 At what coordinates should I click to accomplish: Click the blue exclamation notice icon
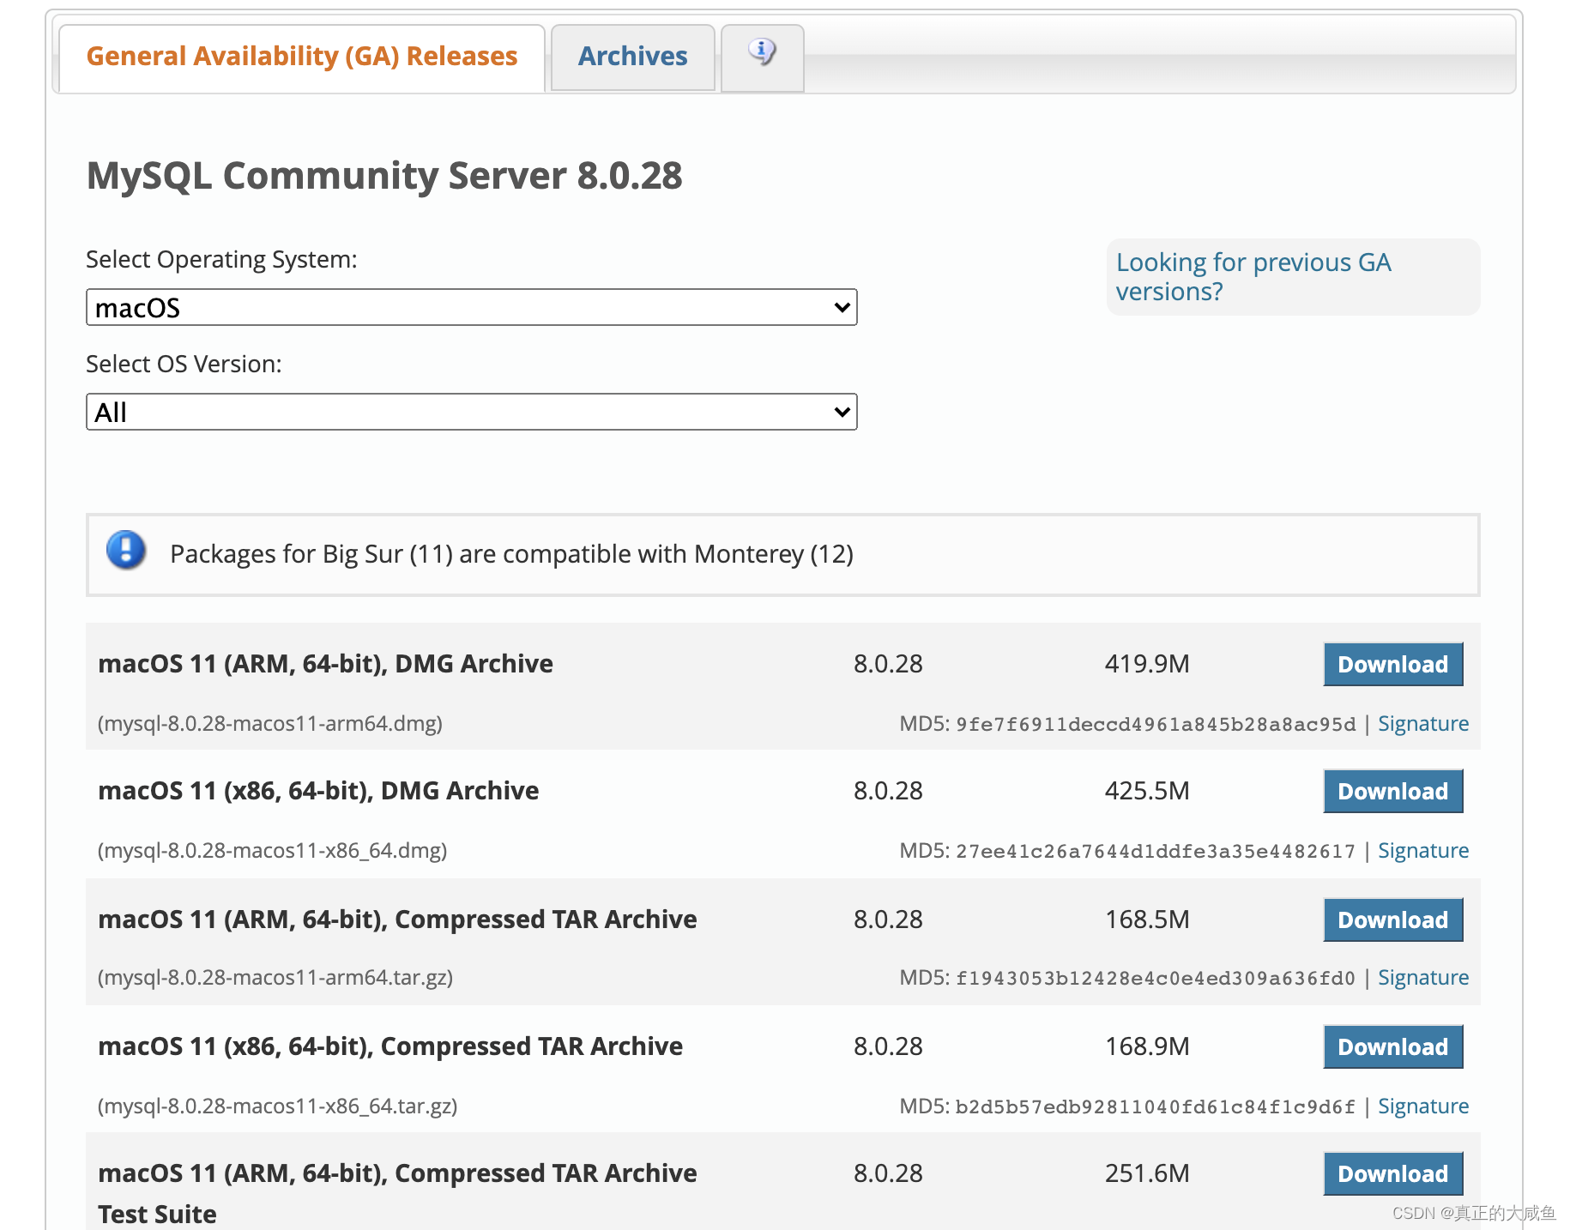(x=126, y=551)
